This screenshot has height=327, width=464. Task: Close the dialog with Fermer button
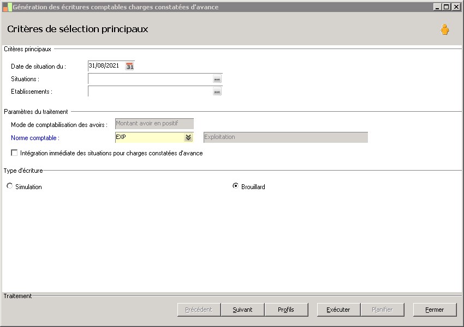[435, 310]
